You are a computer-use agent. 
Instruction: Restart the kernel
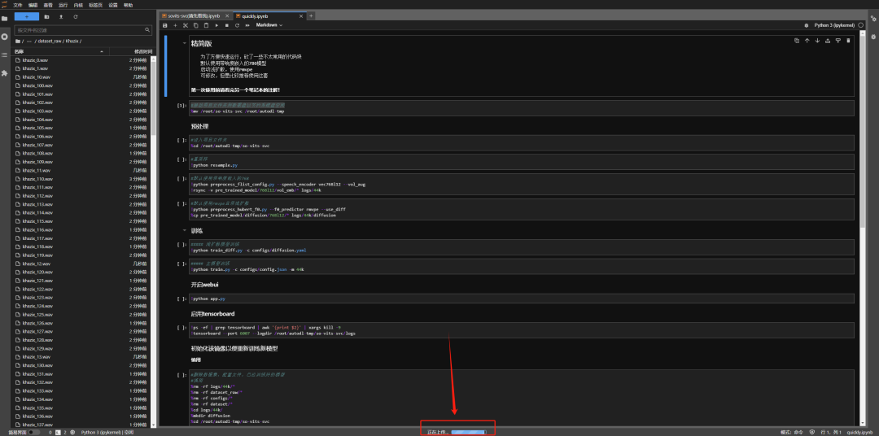coord(237,25)
